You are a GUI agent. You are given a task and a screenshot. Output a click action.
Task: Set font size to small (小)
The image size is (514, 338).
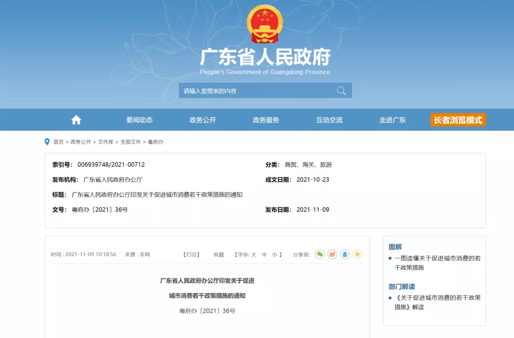tap(275, 255)
